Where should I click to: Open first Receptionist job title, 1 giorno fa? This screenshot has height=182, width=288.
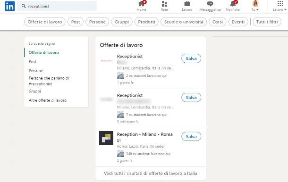130,56
